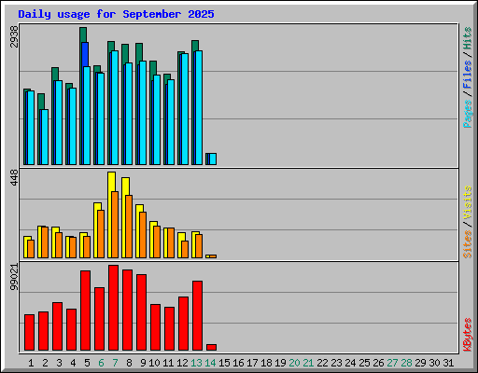
Task: Click the red KBytes bar for day 1
Action: point(29,332)
